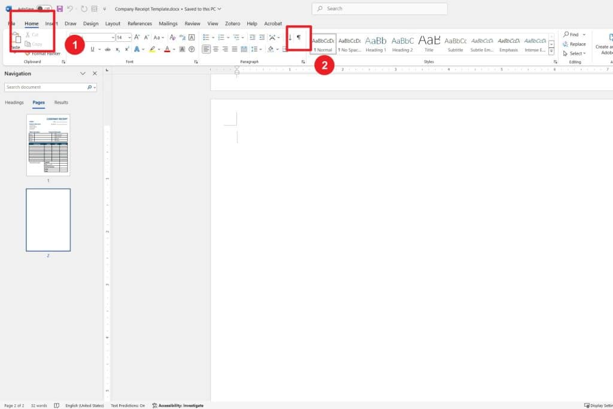
Task: Toggle the Show/Hide paragraph marks button
Action: coord(299,38)
